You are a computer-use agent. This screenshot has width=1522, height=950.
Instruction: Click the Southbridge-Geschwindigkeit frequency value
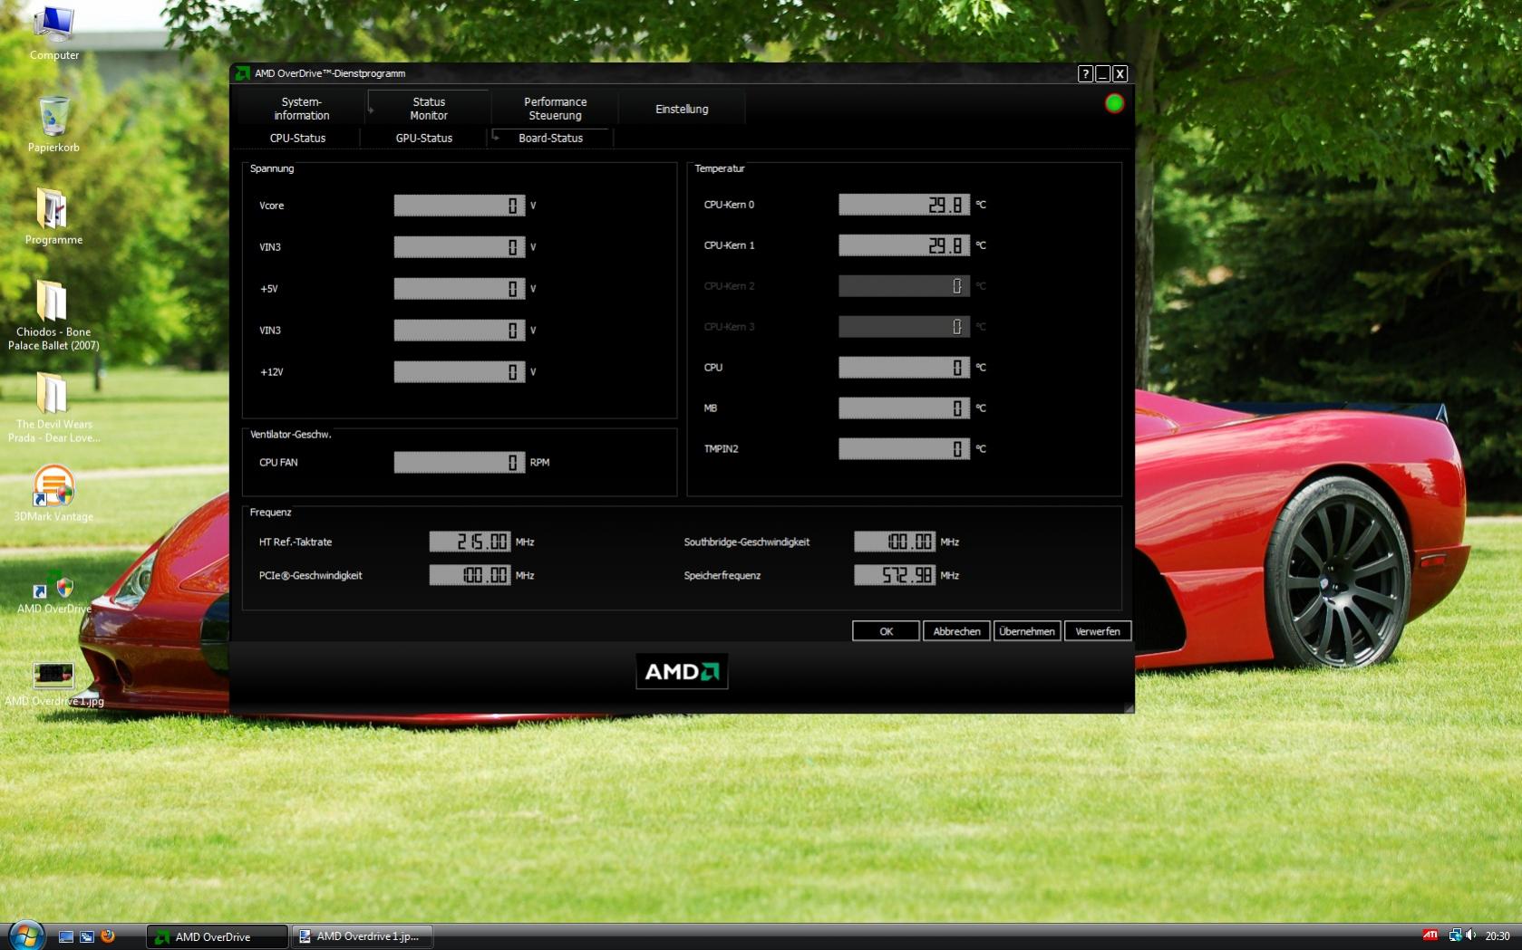click(x=895, y=542)
